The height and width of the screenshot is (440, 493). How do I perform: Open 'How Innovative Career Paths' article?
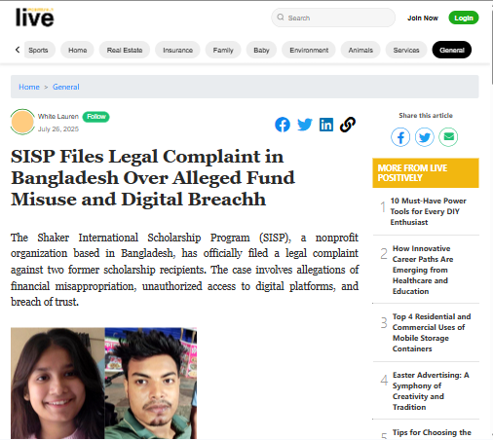coord(423,270)
